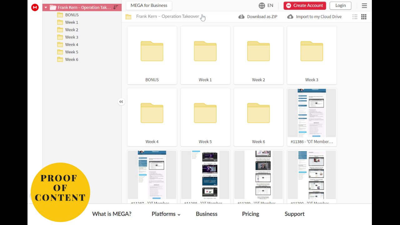Viewport: 400px width, 225px height.
Task: Open the hamburger menu icon
Action: tap(364, 6)
